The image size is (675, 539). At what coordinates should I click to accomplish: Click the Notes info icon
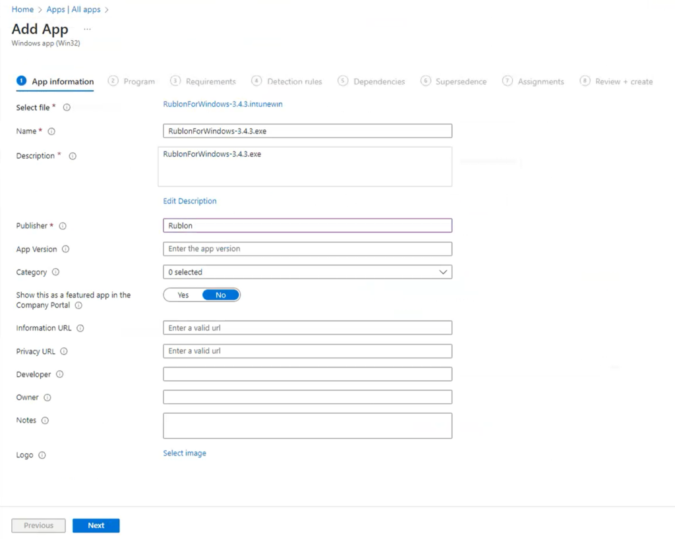[x=44, y=420]
